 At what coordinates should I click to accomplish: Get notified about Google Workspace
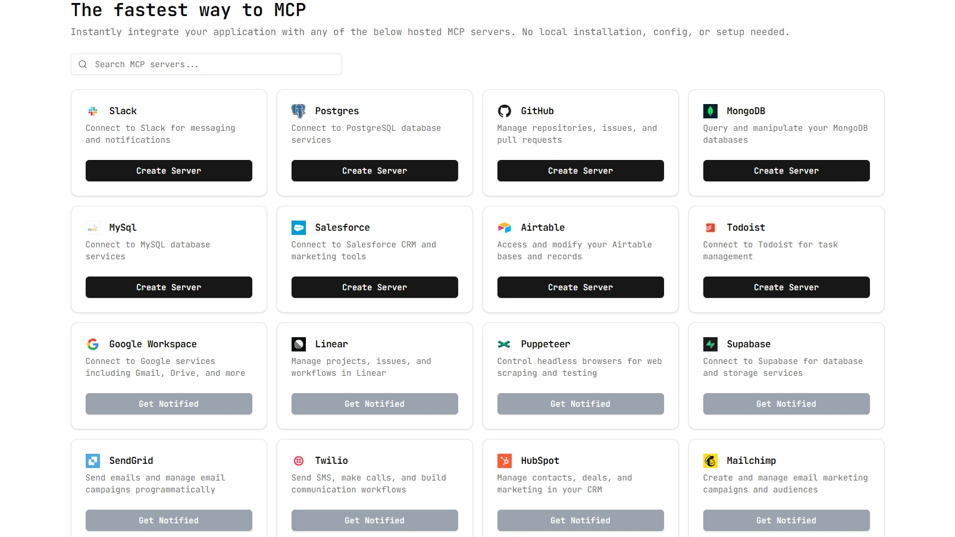169,404
